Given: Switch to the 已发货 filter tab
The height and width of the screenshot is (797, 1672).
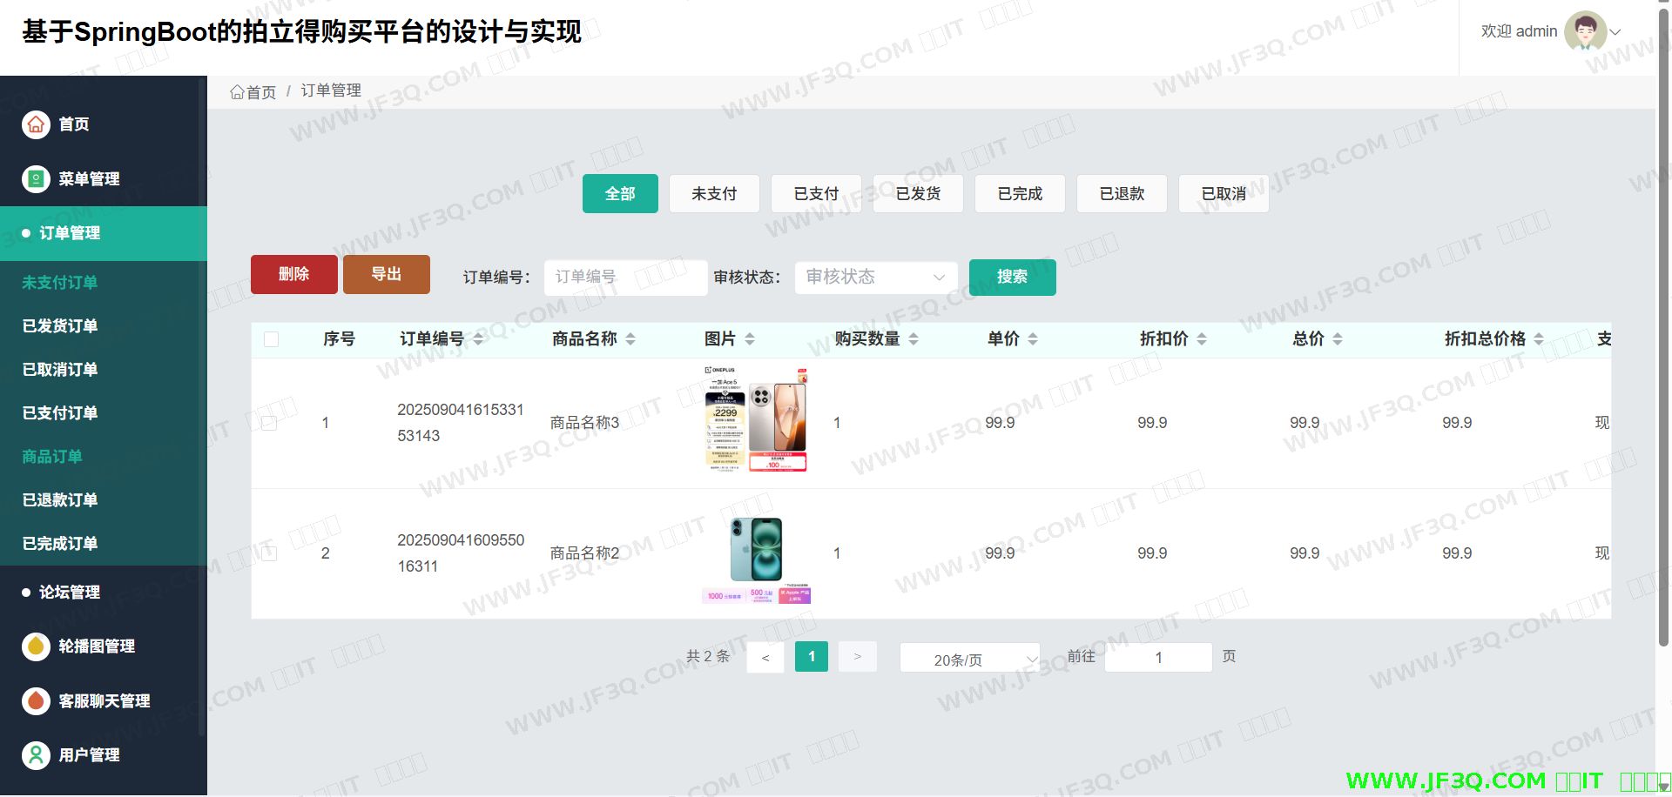Looking at the screenshot, I should (x=918, y=194).
